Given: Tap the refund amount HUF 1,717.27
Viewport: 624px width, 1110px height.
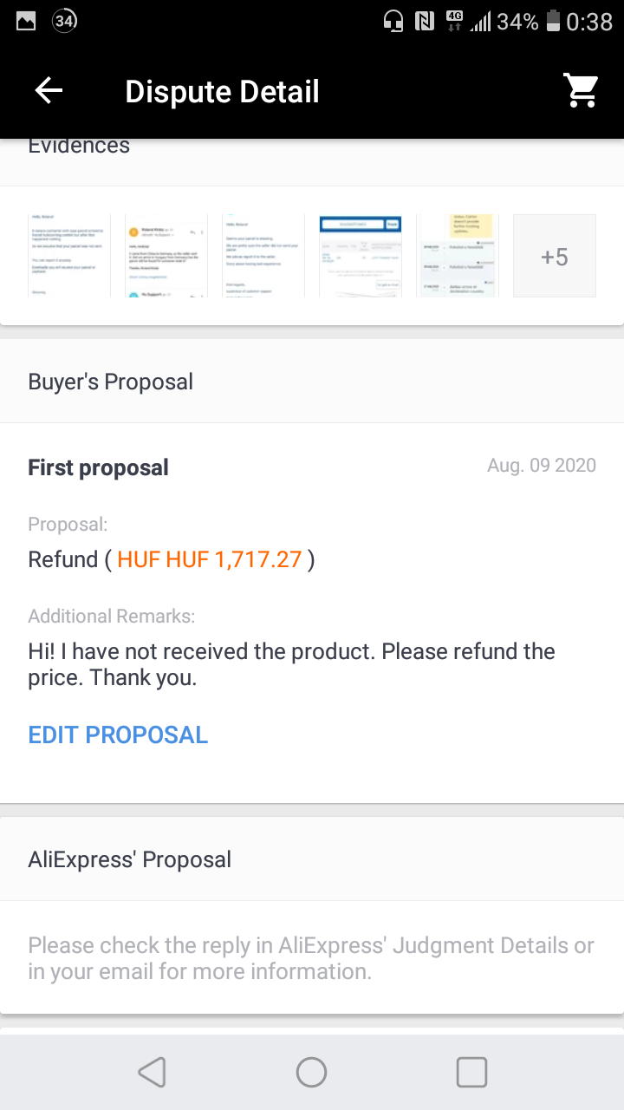Looking at the screenshot, I should [210, 559].
